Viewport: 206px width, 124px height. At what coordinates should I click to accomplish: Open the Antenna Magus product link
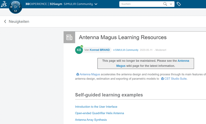pyautogui.click(x=90, y=74)
